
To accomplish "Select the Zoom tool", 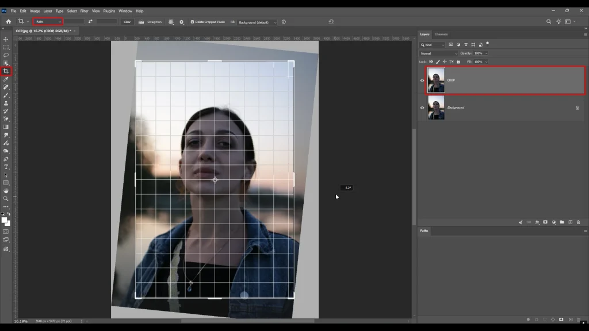I will tap(6, 199).
